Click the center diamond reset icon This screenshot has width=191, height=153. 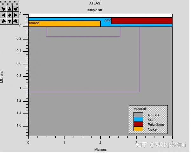point(10,15)
